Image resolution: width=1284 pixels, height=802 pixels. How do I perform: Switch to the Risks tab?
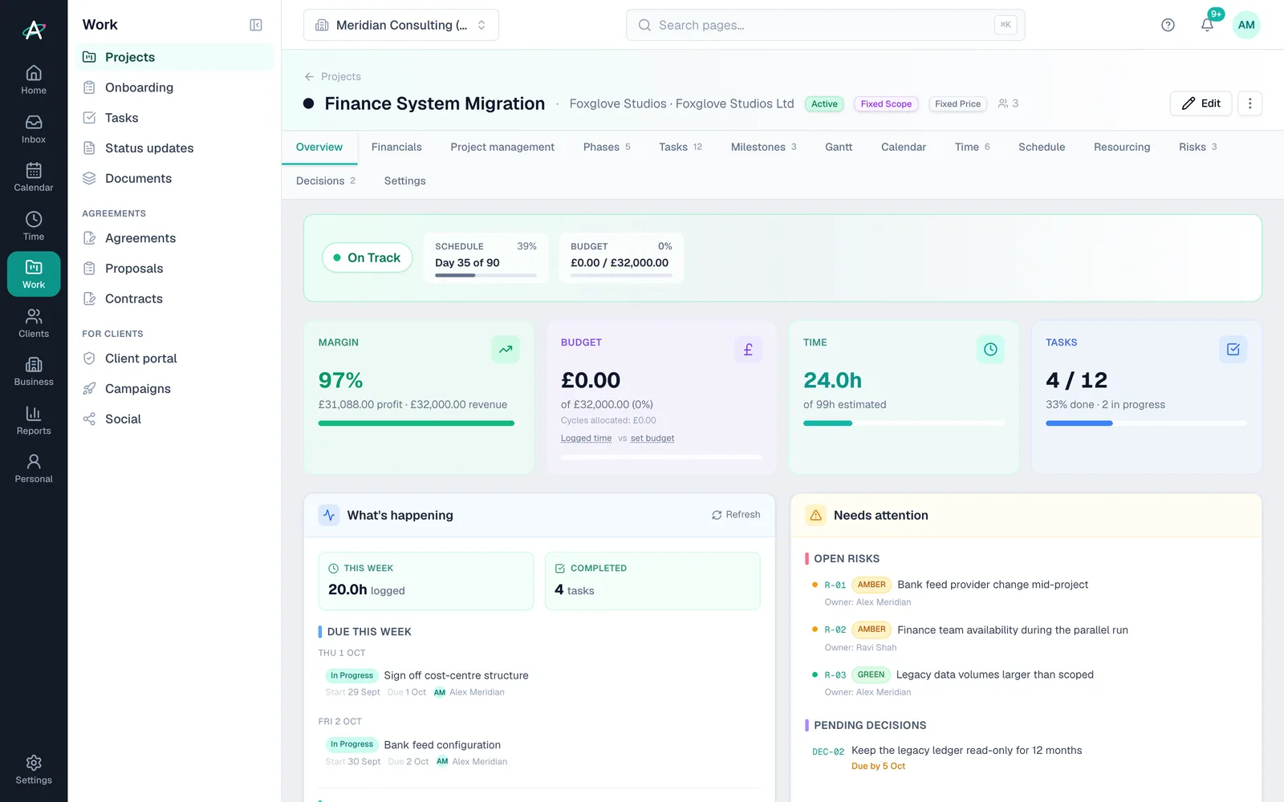[x=1197, y=147]
